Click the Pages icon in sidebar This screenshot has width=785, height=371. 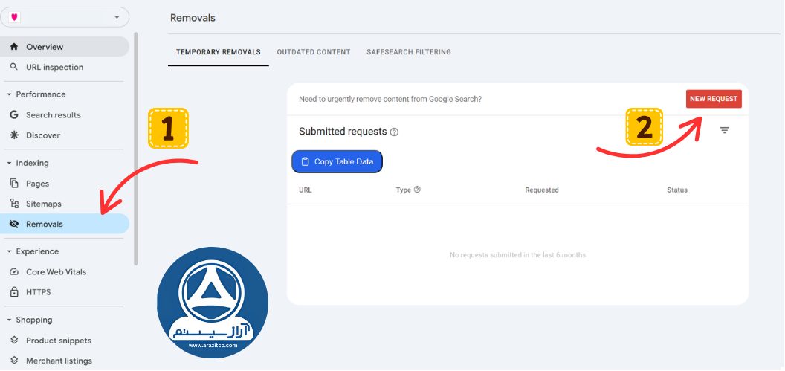[13, 184]
